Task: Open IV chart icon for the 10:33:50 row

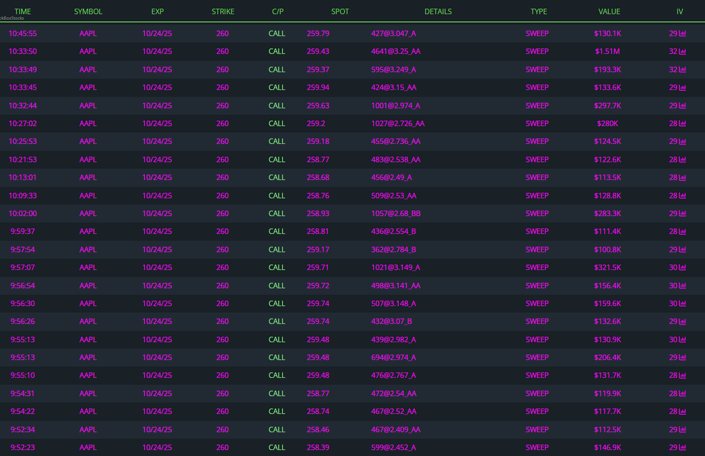Action: 683,52
